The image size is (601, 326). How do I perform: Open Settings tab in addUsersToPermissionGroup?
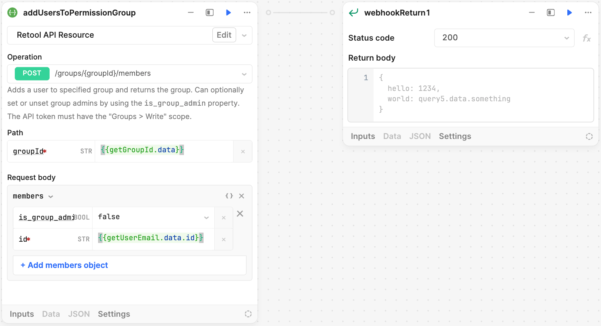click(x=114, y=314)
